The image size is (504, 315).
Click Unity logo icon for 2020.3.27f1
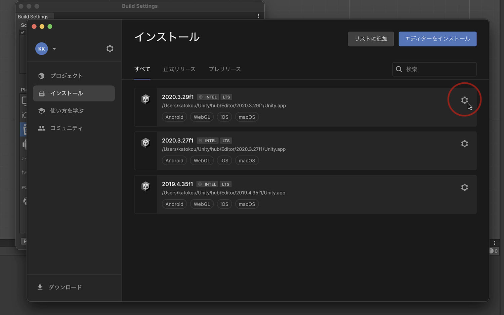click(145, 143)
